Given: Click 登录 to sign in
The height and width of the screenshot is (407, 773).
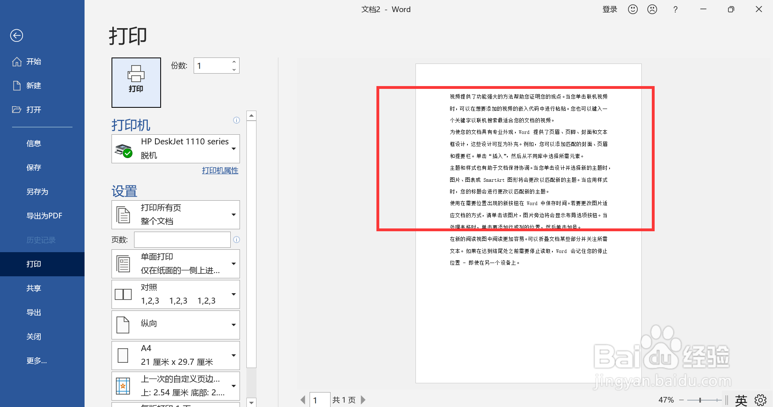Looking at the screenshot, I should click(x=610, y=9).
